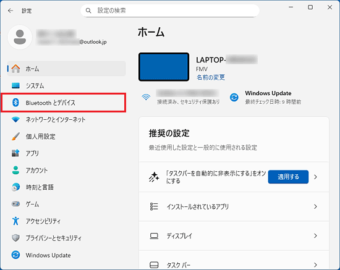Click the Network Wi-Fi icon in sidebar
340x270 pixels.
(x=15, y=119)
